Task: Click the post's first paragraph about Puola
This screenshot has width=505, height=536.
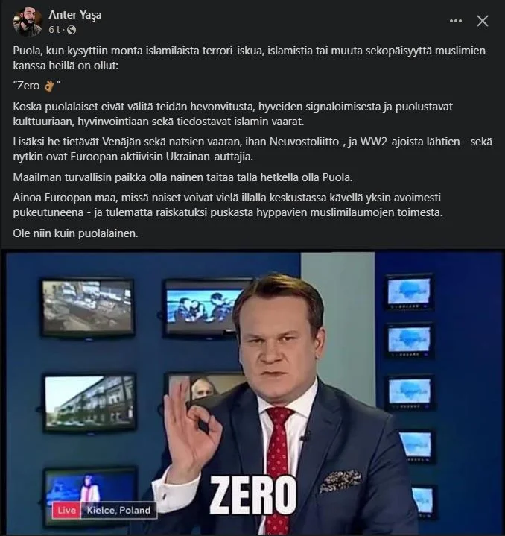Action: 249,58
